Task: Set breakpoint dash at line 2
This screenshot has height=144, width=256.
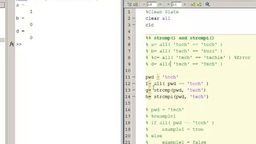Action: click(x=134, y=18)
